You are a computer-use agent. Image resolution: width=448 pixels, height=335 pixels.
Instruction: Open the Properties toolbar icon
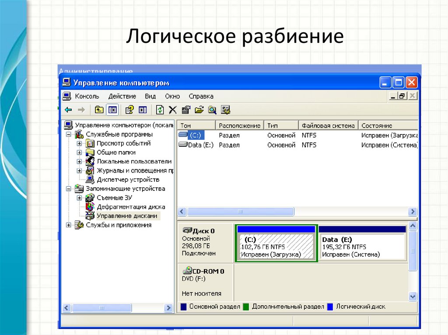(185, 110)
